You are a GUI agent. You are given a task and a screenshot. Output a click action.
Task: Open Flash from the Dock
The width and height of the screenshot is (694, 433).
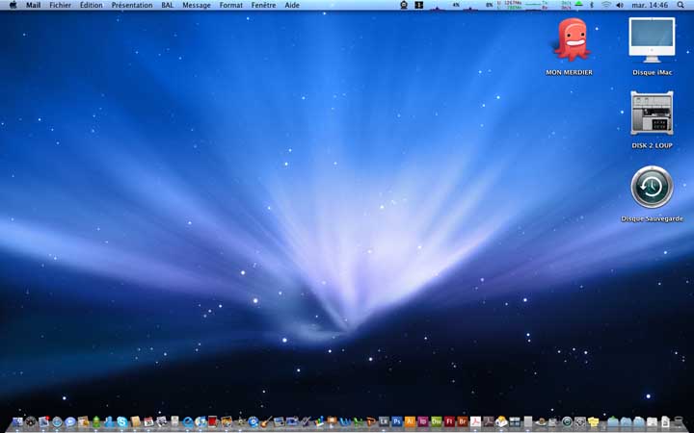point(449,421)
